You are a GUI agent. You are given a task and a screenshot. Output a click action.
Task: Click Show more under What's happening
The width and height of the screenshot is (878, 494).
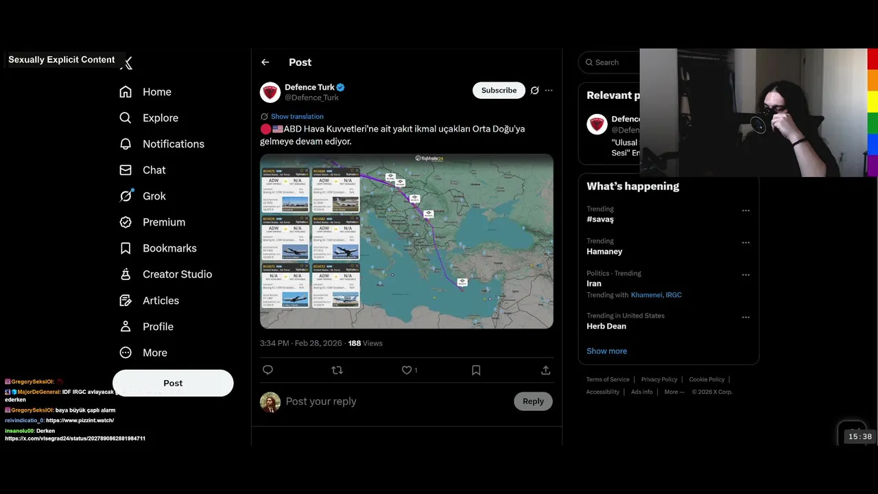click(606, 351)
